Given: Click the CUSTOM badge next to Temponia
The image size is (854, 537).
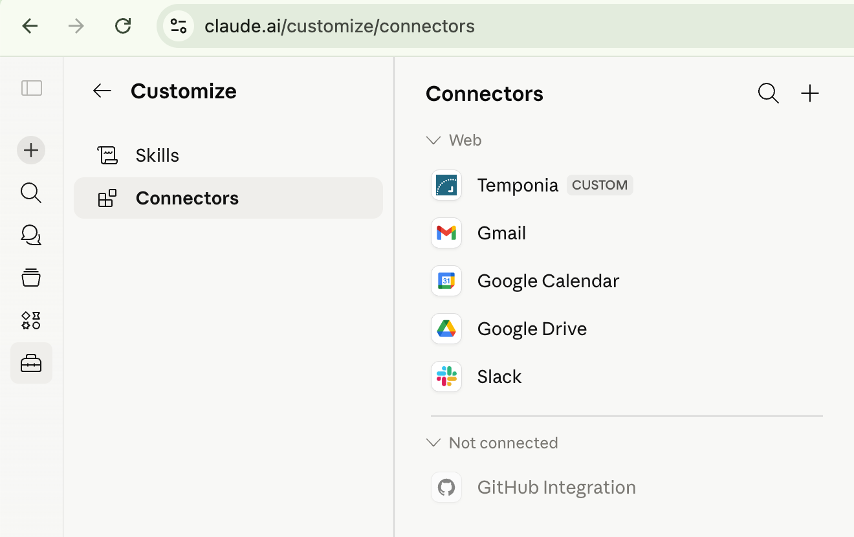Looking at the screenshot, I should [600, 185].
